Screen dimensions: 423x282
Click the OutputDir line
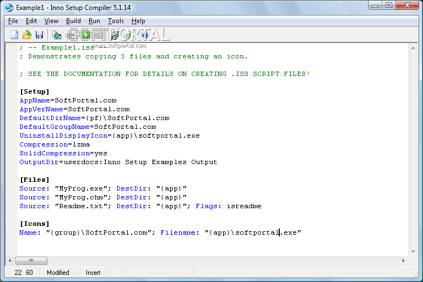[x=118, y=162]
